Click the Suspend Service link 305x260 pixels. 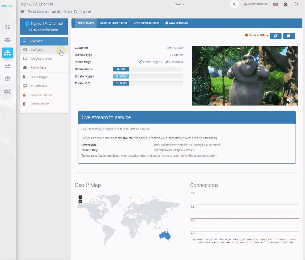click(41, 95)
